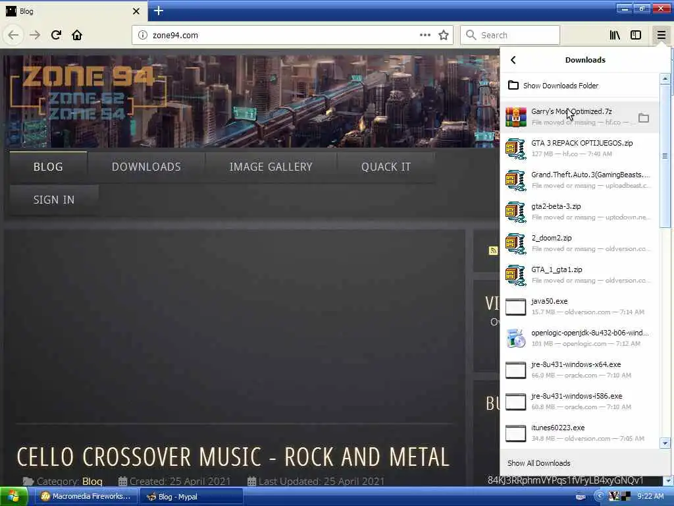Image resolution: width=674 pixels, height=506 pixels.
Task: Switch to Macromedia Fireworks in taskbar
Action: pos(86,497)
